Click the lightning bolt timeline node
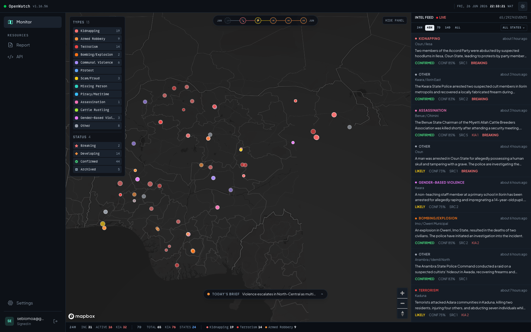The width and height of the screenshot is (531, 332). 258,21
